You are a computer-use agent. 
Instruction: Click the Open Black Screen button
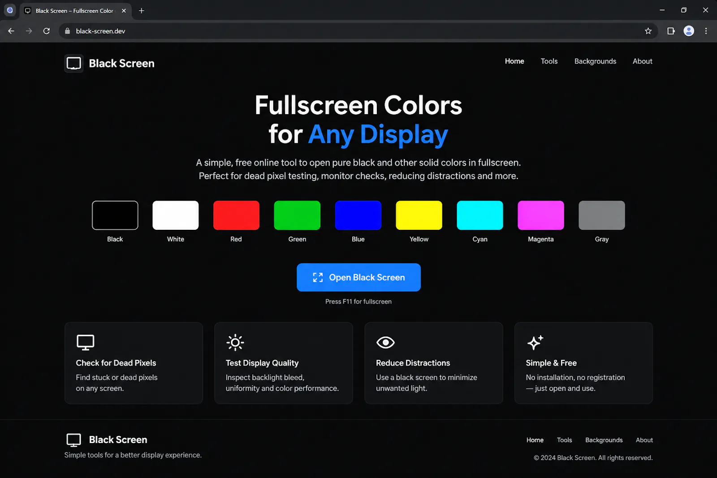click(358, 277)
